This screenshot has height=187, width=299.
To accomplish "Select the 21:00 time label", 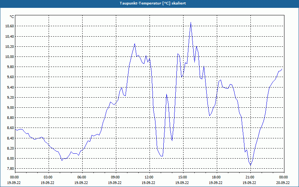I will [250, 177].
